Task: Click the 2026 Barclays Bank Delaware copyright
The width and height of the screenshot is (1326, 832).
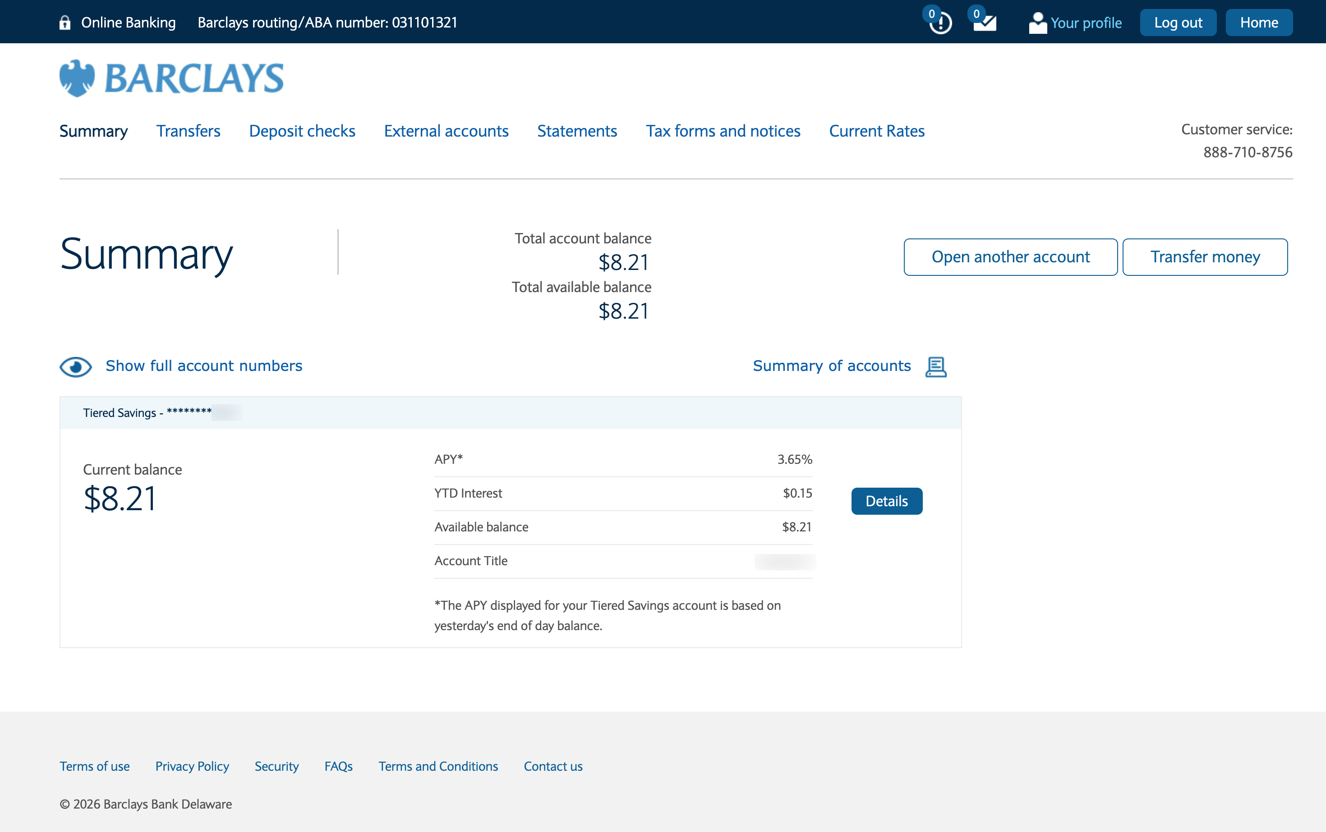Action: pyautogui.click(x=146, y=805)
